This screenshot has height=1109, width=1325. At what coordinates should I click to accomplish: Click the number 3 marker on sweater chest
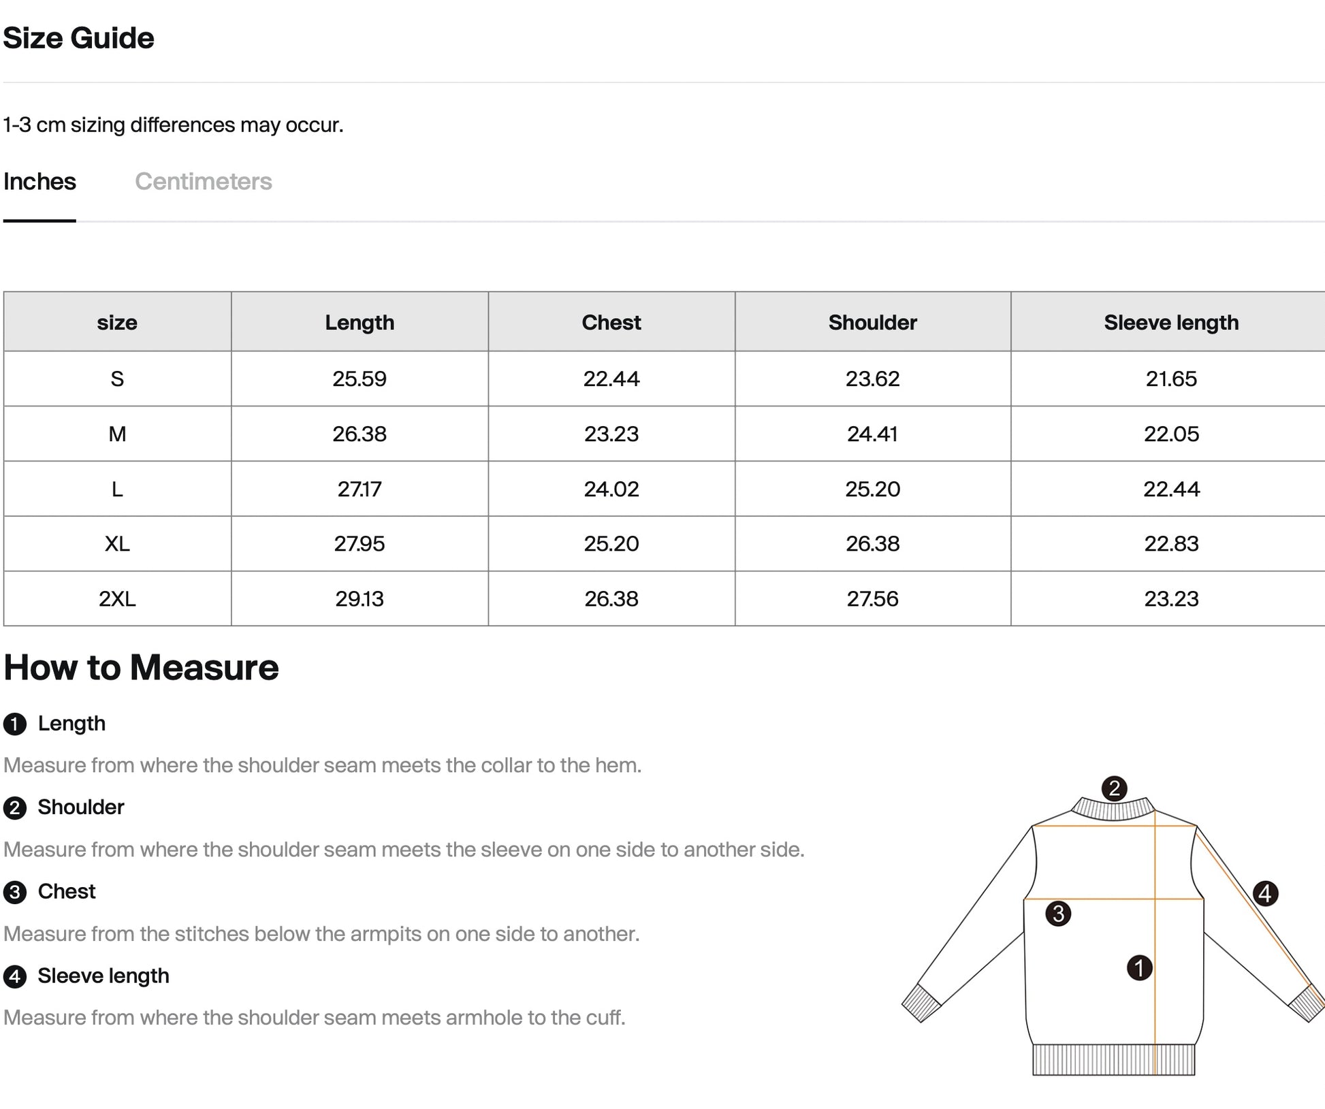tap(1057, 913)
